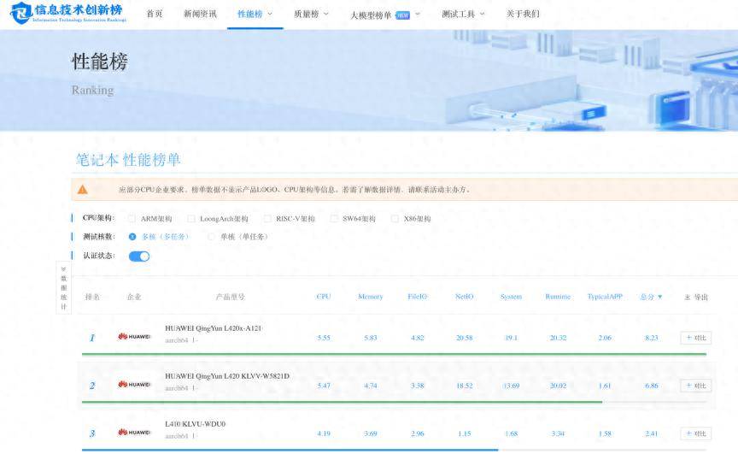The image size is (738, 454).
Task: Sort by the System column header
Action: [x=511, y=297]
